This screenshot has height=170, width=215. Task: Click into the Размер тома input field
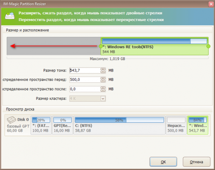[x=85, y=71]
